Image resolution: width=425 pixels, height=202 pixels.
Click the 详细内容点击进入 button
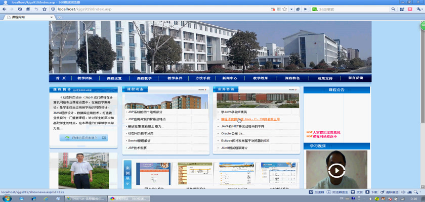coord(83,138)
